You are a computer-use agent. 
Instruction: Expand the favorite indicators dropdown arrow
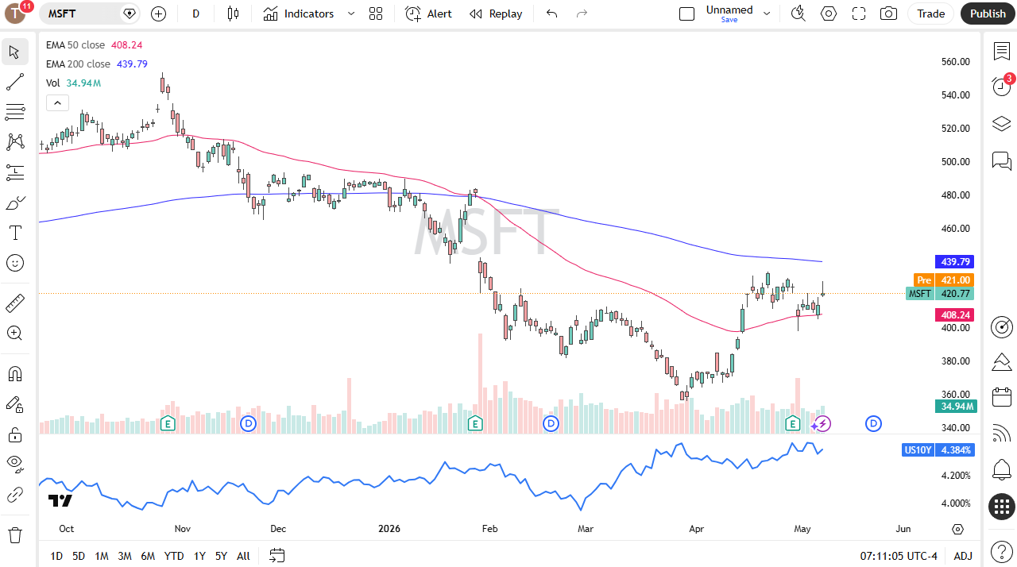click(x=351, y=13)
